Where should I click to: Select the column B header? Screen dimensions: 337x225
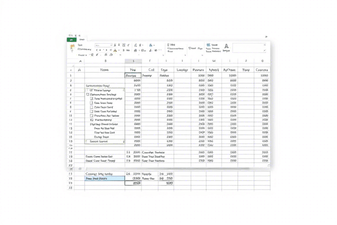click(x=105, y=61)
